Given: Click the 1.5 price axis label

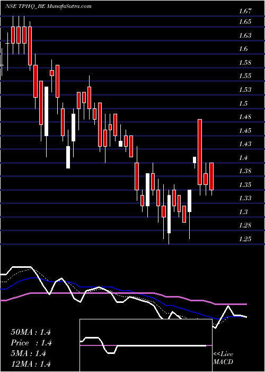Looking at the screenshot, I should point(243,103).
